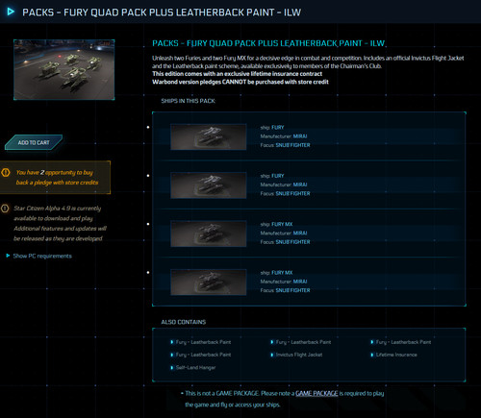This screenshot has width=481, height=418.
Task: Click MIRAI manufacturer in second Fury row
Action: pyautogui.click(x=300, y=184)
